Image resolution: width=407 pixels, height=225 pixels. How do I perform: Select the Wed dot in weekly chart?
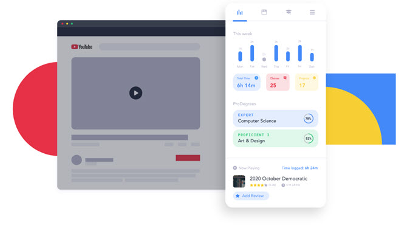(264, 60)
